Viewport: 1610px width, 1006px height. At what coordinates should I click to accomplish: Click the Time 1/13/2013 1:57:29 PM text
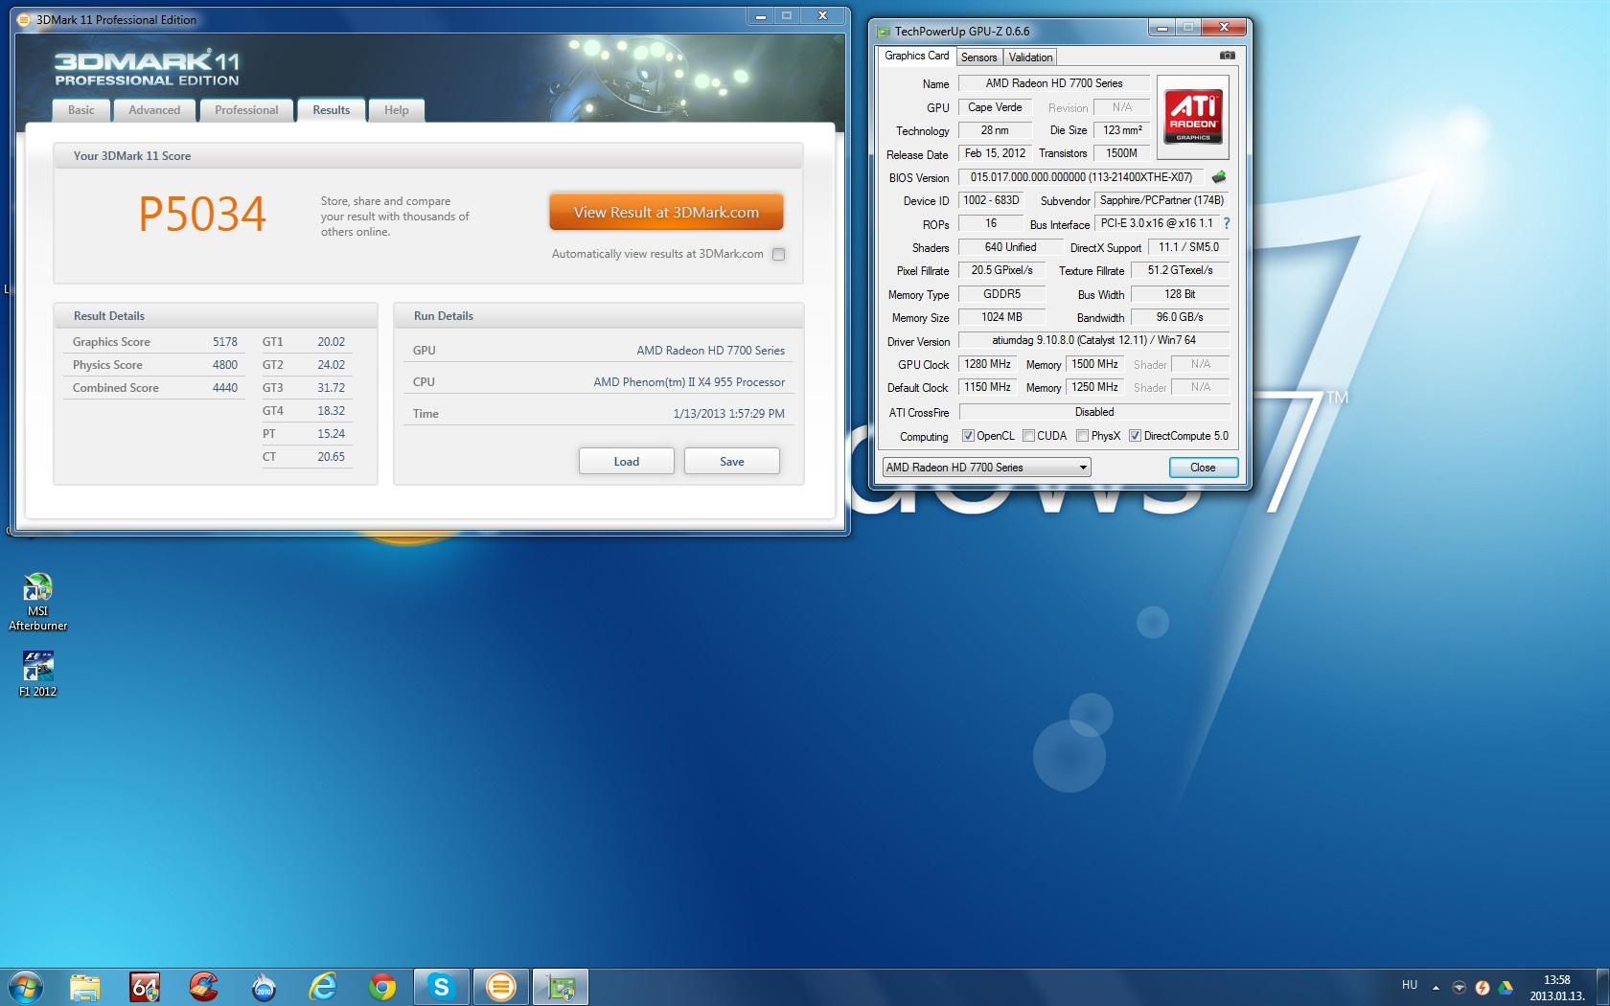point(728,414)
